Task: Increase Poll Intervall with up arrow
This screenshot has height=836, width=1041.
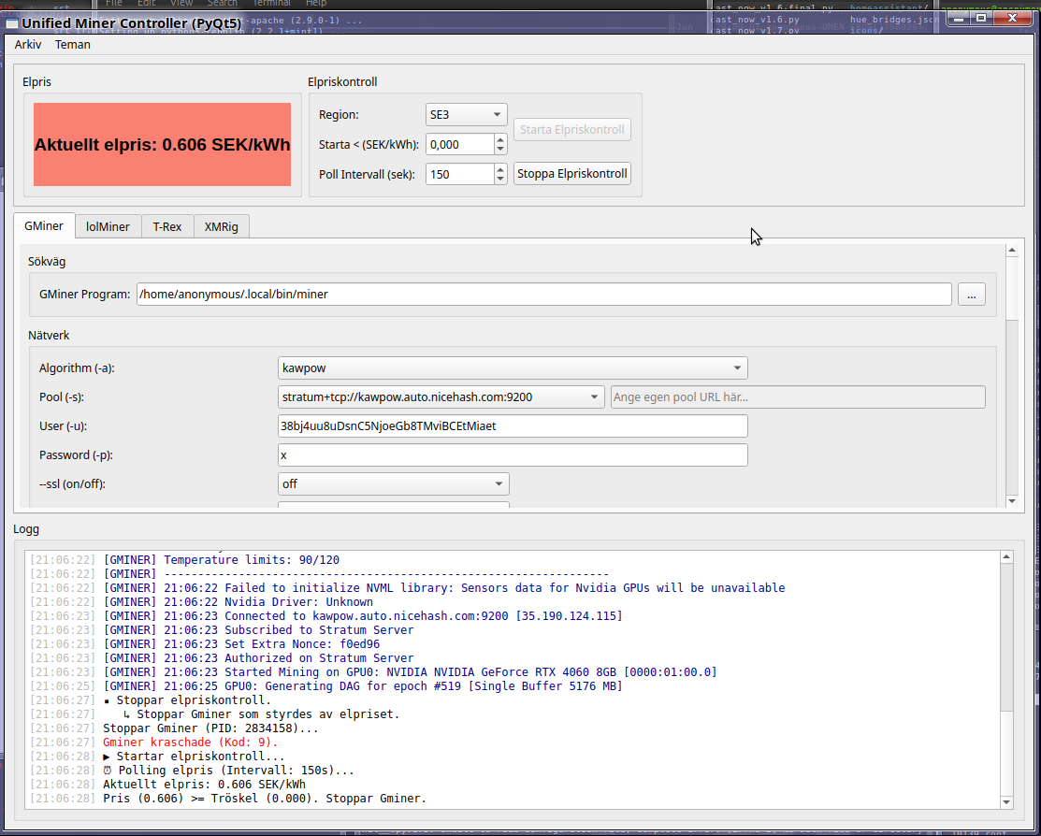Action: coord(500,169)
